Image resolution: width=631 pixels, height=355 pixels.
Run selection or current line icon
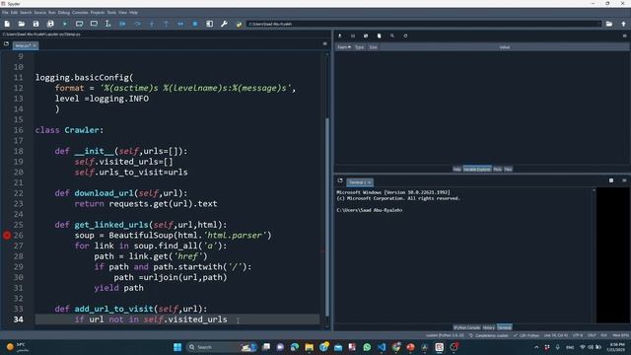click(107, 24)
